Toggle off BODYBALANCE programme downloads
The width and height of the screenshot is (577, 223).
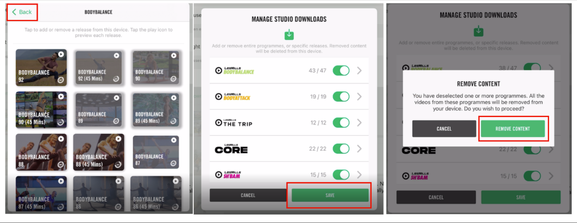click(x=341, y=71)
